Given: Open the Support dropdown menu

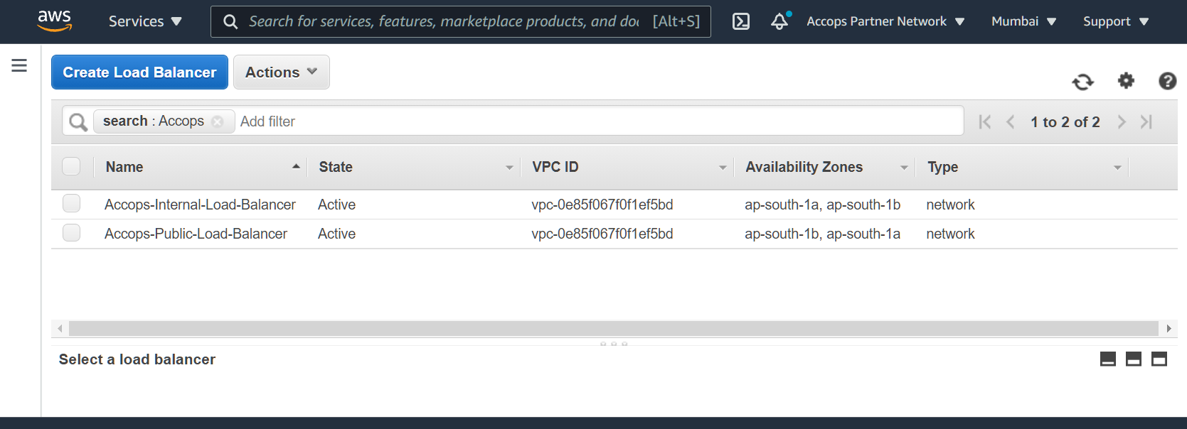Looking at the screenshot, I should coord(1116,21).
